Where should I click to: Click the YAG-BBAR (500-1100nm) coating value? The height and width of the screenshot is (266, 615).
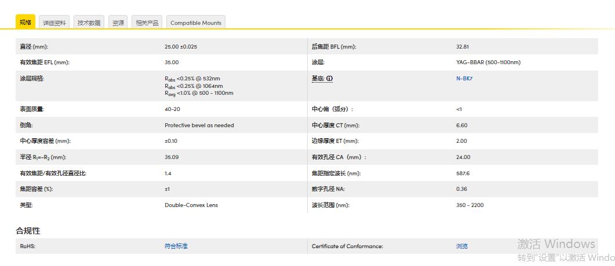[488, 62]
